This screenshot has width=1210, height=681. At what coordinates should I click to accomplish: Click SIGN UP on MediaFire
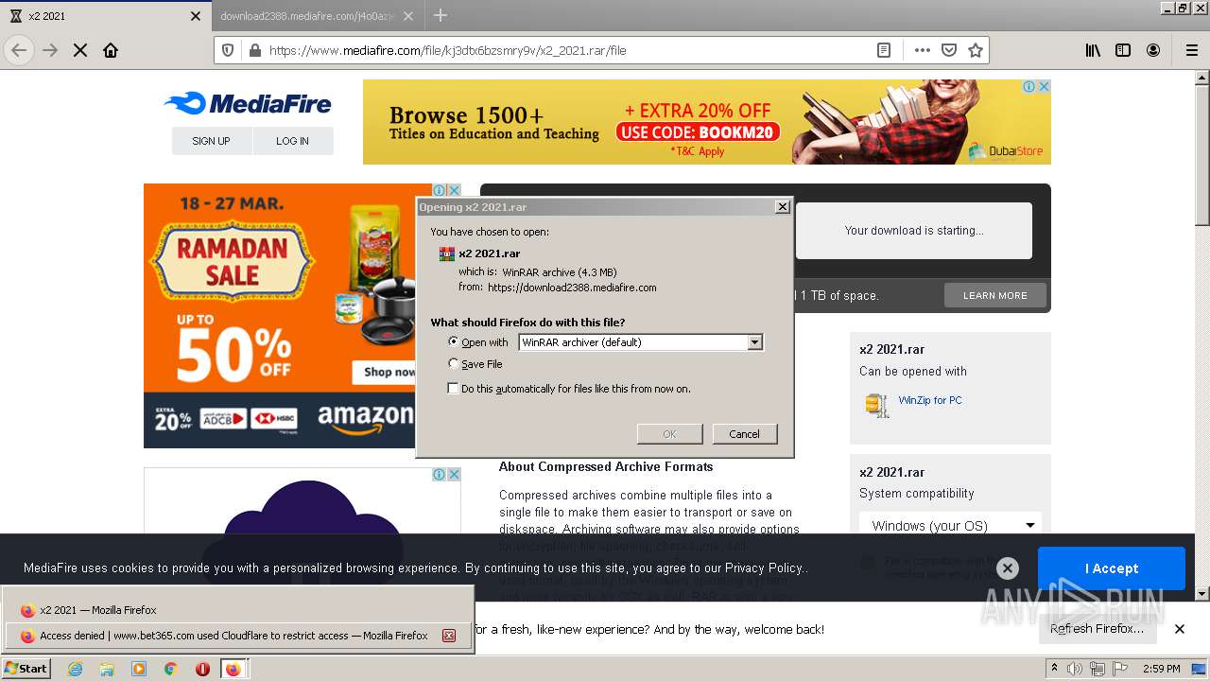[x=211, y=141]
